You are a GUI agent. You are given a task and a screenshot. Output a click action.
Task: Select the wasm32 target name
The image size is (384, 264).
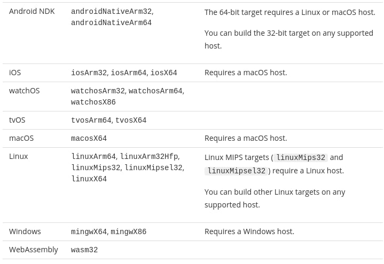click(x=84, y=250)
